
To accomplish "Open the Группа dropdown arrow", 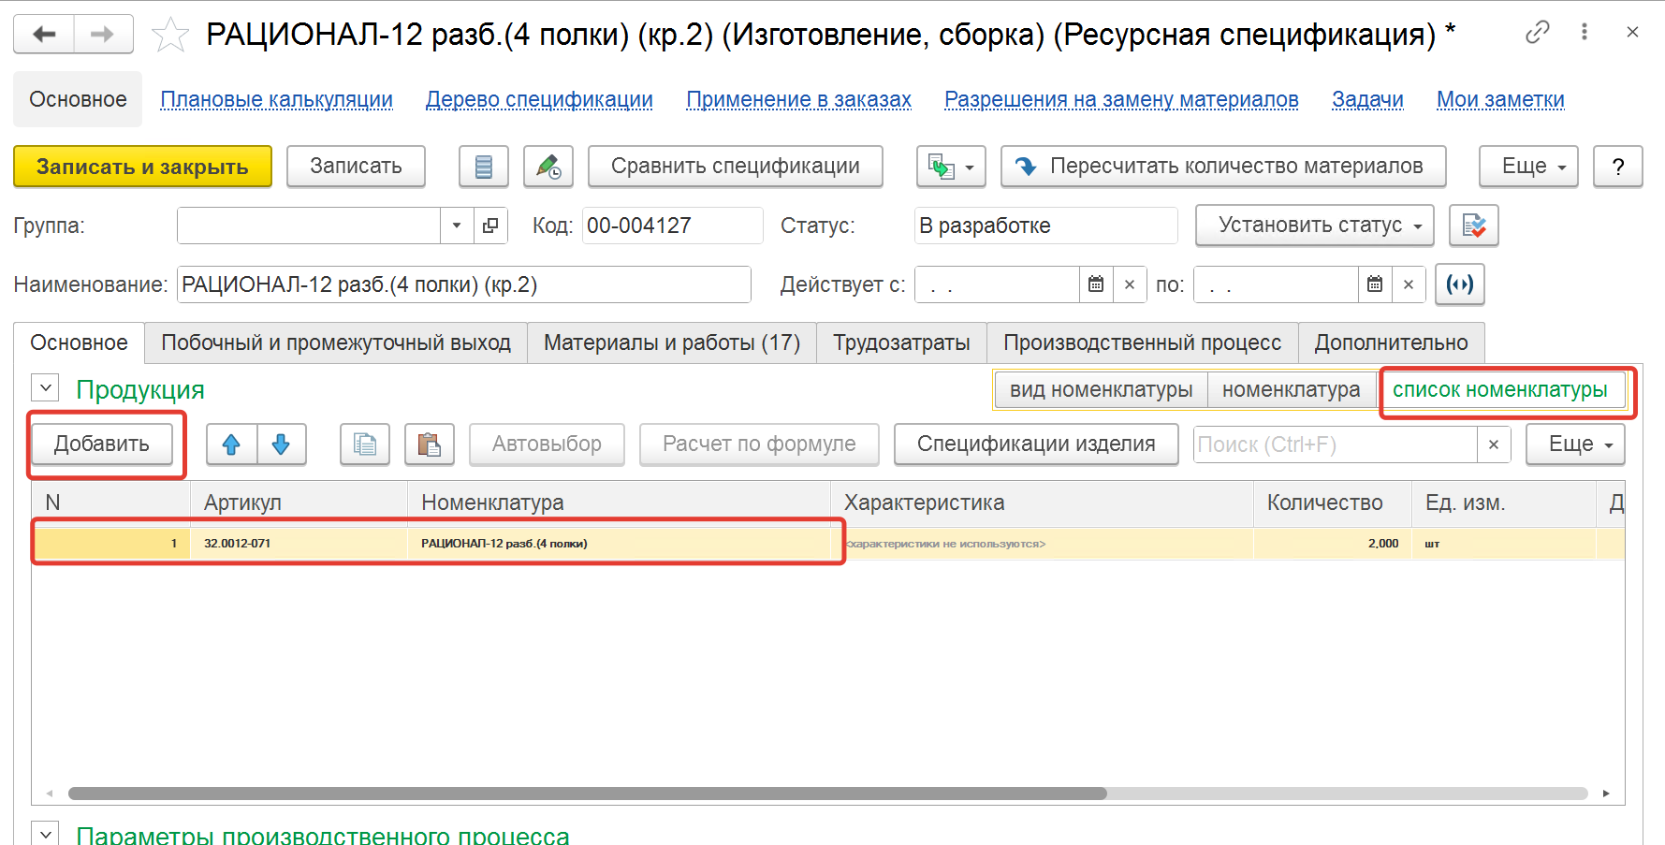I will pyautogui.click(x=457, y=226).
